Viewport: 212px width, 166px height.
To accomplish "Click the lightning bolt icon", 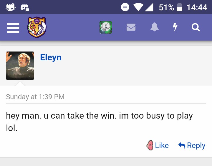I will (x=175, y=27).
